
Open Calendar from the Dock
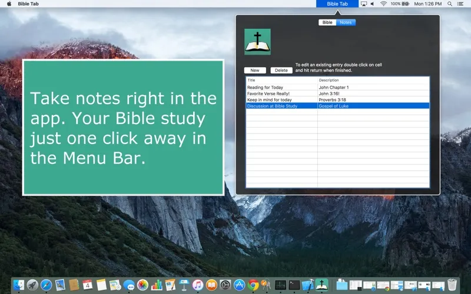[x=87, y=285]
